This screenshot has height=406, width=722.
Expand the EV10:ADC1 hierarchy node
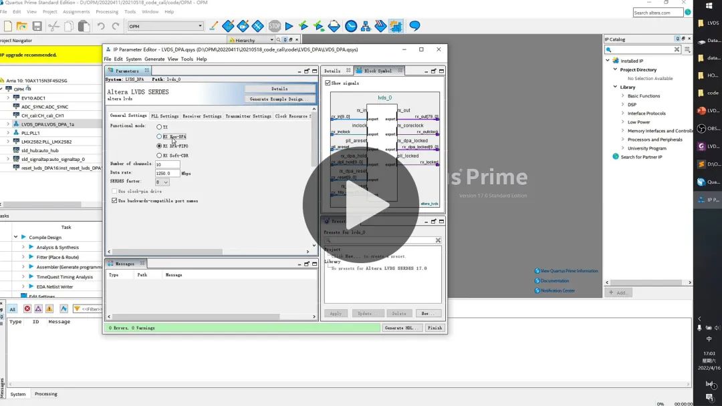(x=8, y=98)
